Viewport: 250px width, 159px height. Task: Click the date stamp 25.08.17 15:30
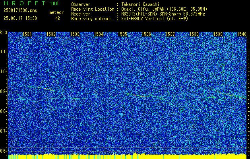pos(20,18)
